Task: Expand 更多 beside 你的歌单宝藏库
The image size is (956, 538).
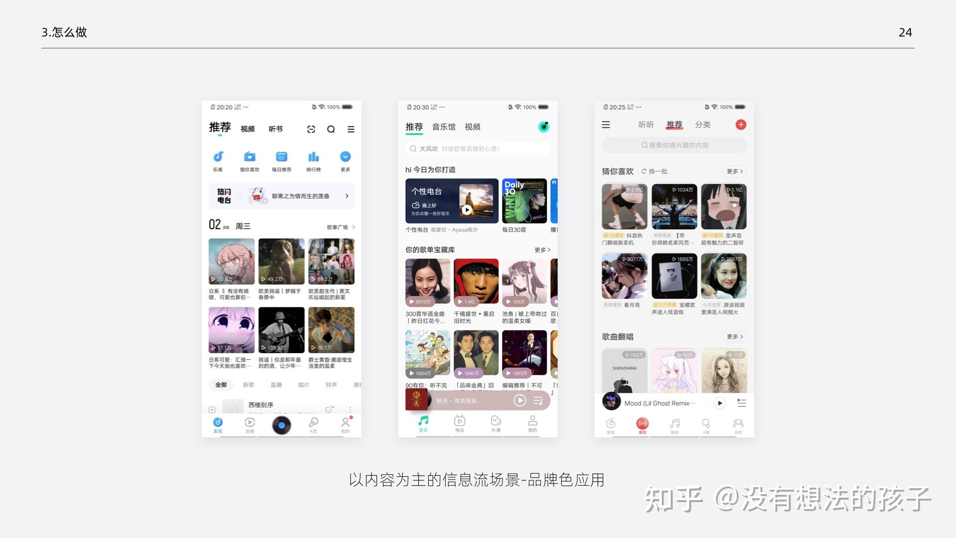Action: (x=542, y=250)
